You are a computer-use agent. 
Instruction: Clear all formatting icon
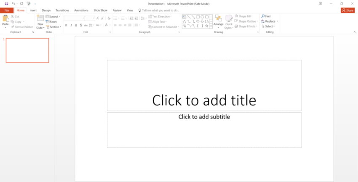[109, 18]
